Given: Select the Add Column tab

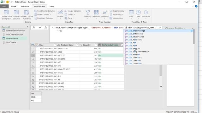Looking at the screenshot, I should pos(39,6).
